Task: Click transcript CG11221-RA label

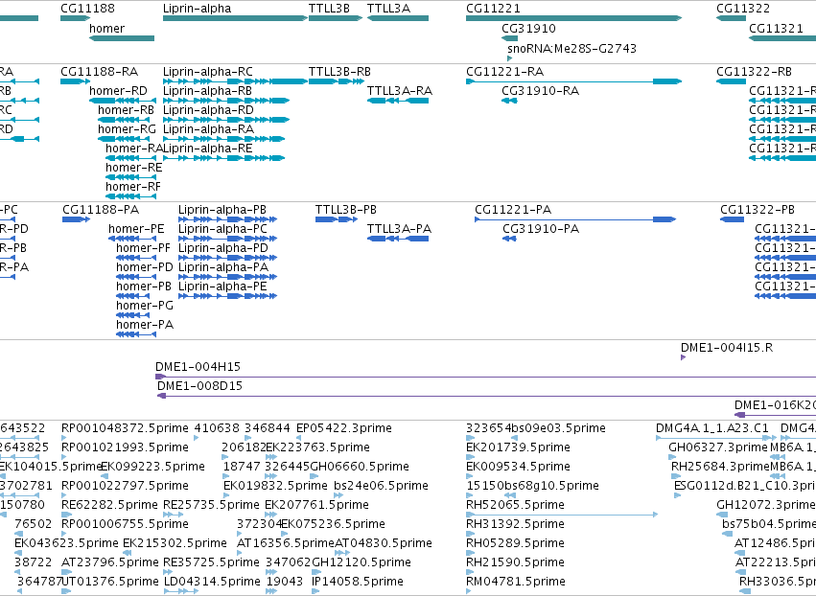Action: click(504, 72)
